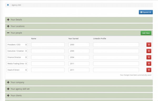Focus the Name field for Media Trading Director
Screen dimensions: 158x101
tap(48, 64)
